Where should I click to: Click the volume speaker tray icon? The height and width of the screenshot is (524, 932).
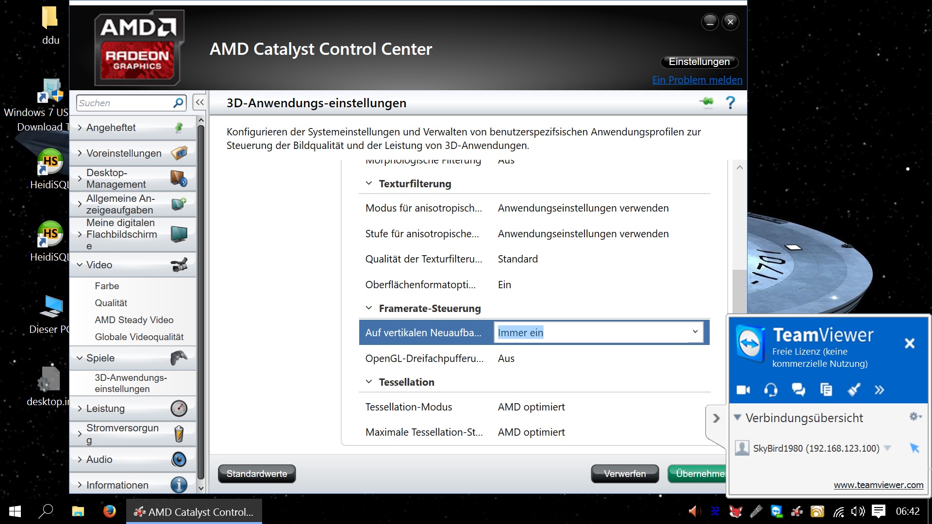click(858, 511)
